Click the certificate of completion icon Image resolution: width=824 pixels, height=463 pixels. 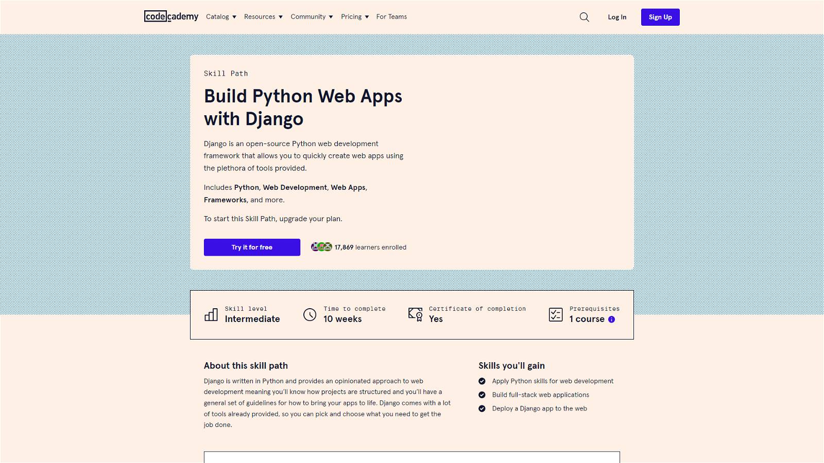pos(415,314)
